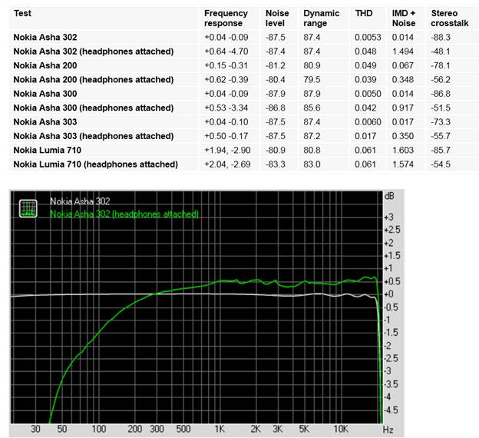Select the 'Nokia Asha 200' row name
The width and height of the screenshot is (479, 438).
pyautogui.click(x=45, y=65)
